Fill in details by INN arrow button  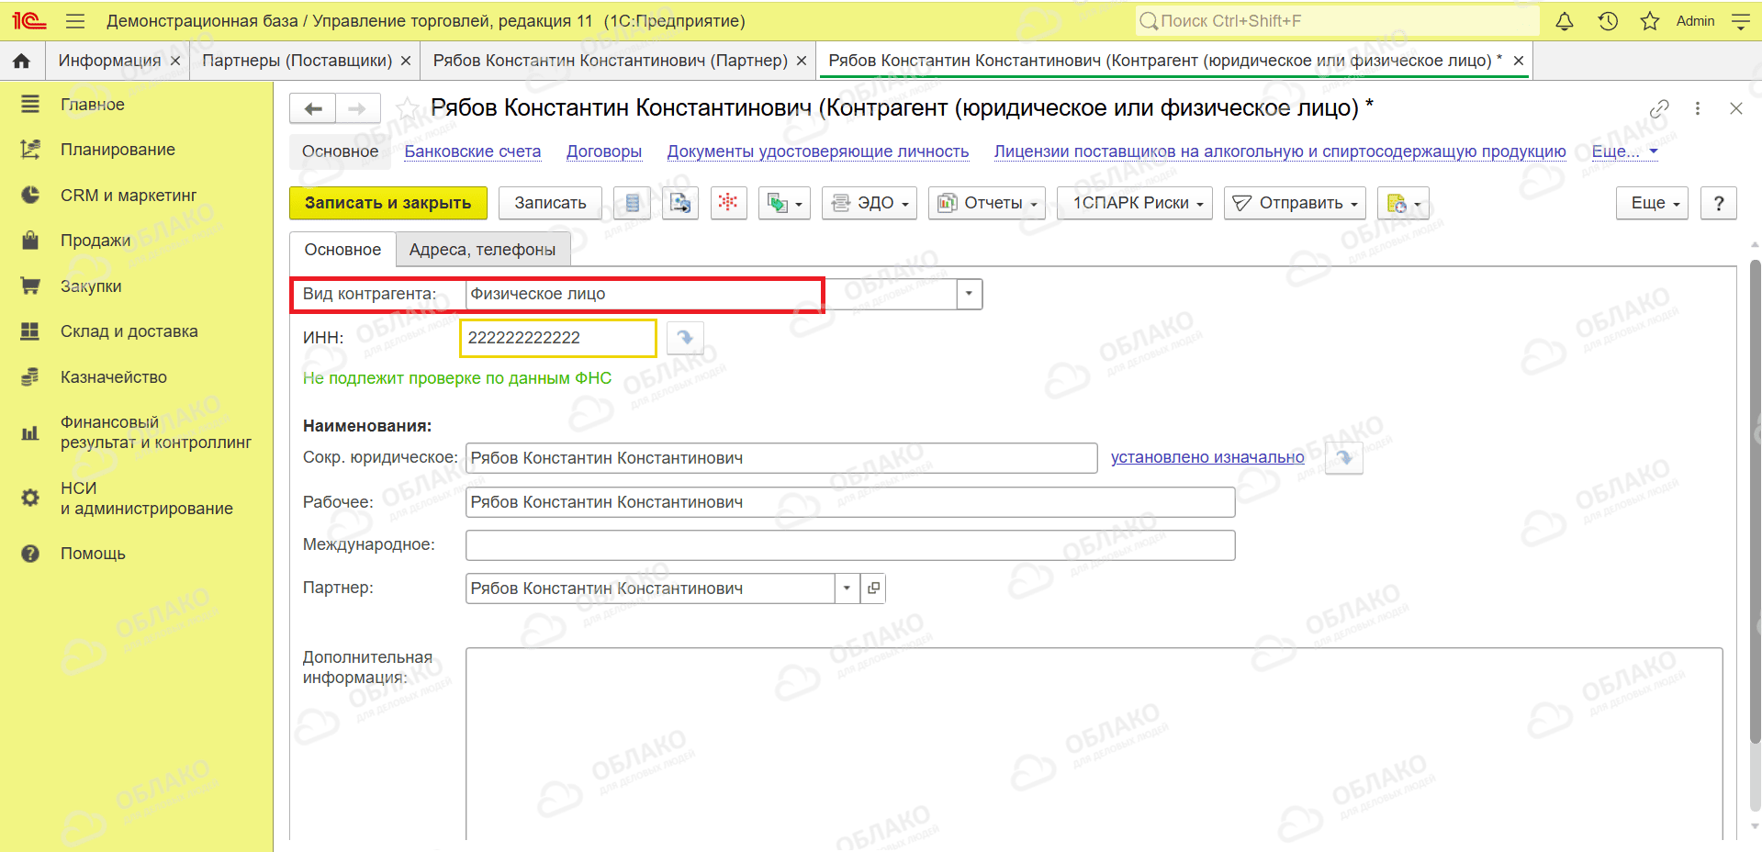[x=685, y=338]
